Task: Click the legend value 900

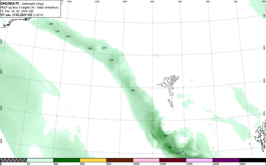Action: point(109,164)
